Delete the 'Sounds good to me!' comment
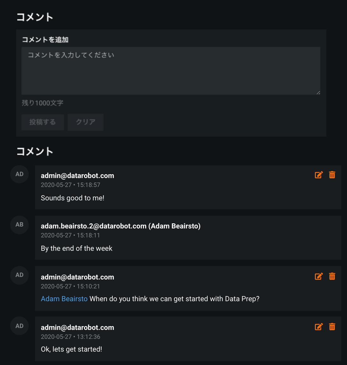Viewport: 347px width, 365px height. pos(332,175)
